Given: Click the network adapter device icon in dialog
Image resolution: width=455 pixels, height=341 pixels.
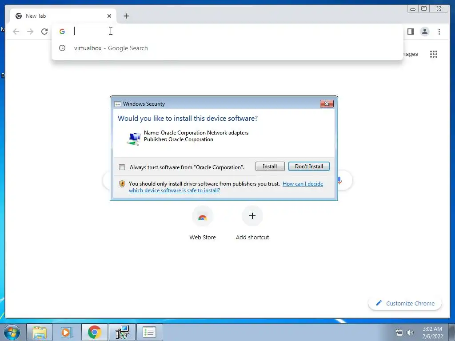Looking at the screenshot, I should click(134, 139).
